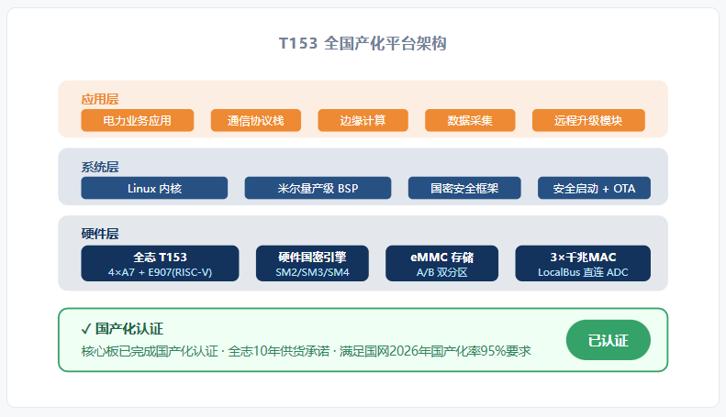726x417 pixels.
Task: Click the checkmark beside 国产化认证
Action: click(x=85, y=329)
